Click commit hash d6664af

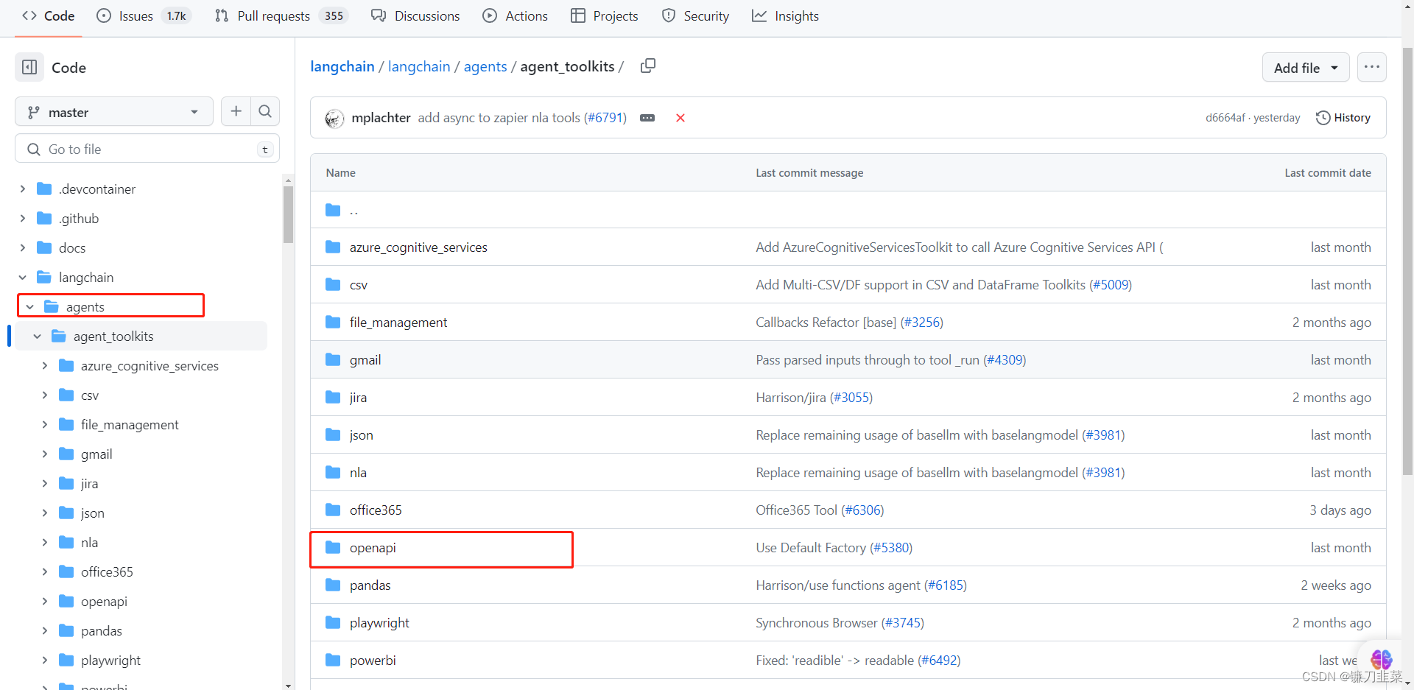pyautogui.click(x=1225, y=118)
